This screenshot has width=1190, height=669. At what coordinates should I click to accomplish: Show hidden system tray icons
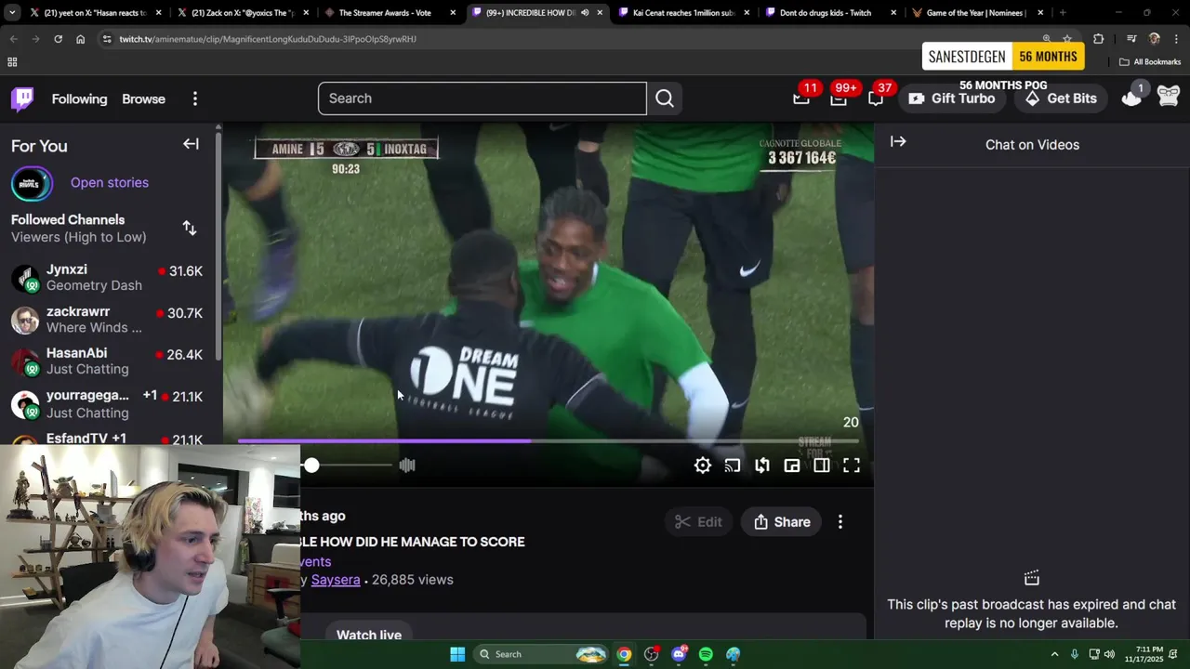(x=1054, y=654)
